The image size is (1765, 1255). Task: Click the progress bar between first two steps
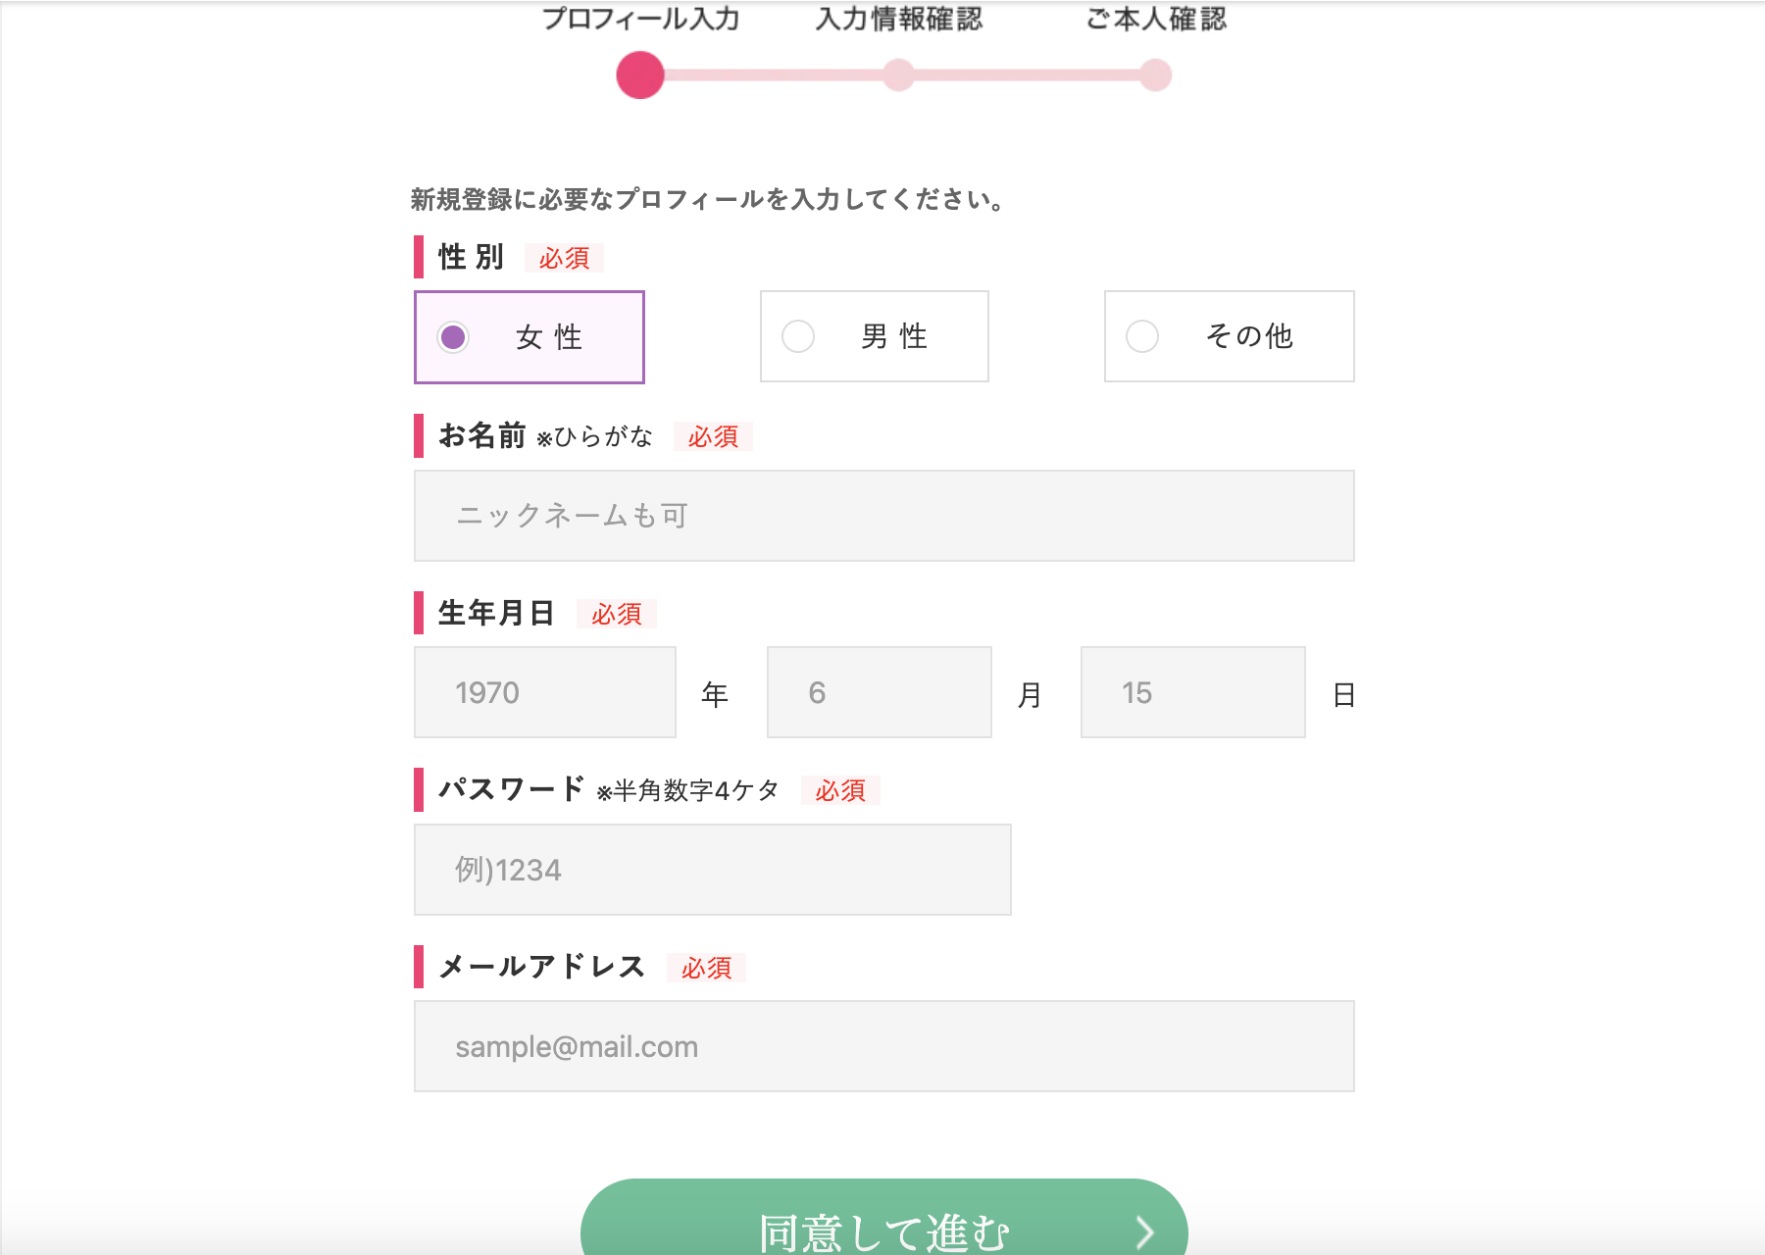(770, 75)
